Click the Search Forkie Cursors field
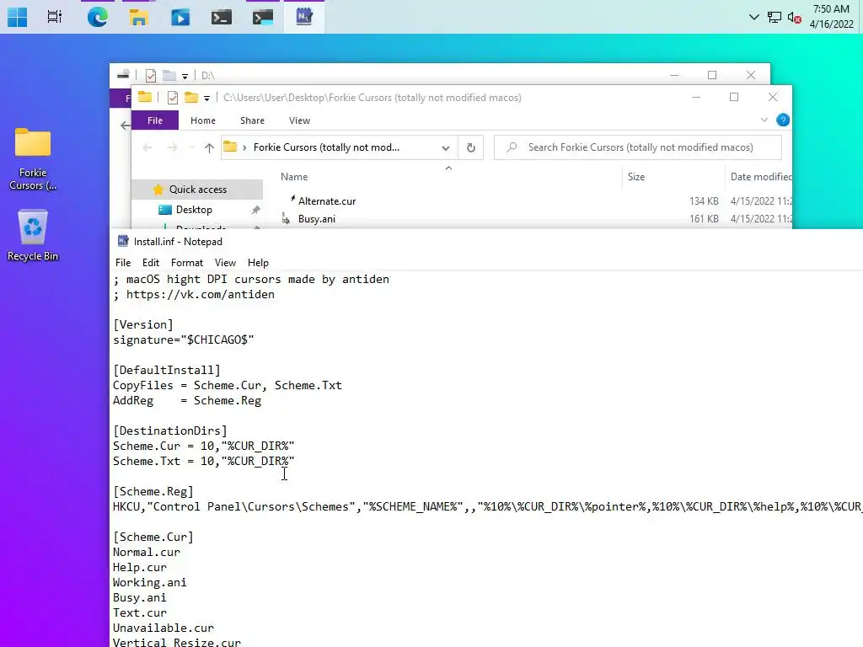The height and width of the screenshot is (647, 863). tap(637, 147)
